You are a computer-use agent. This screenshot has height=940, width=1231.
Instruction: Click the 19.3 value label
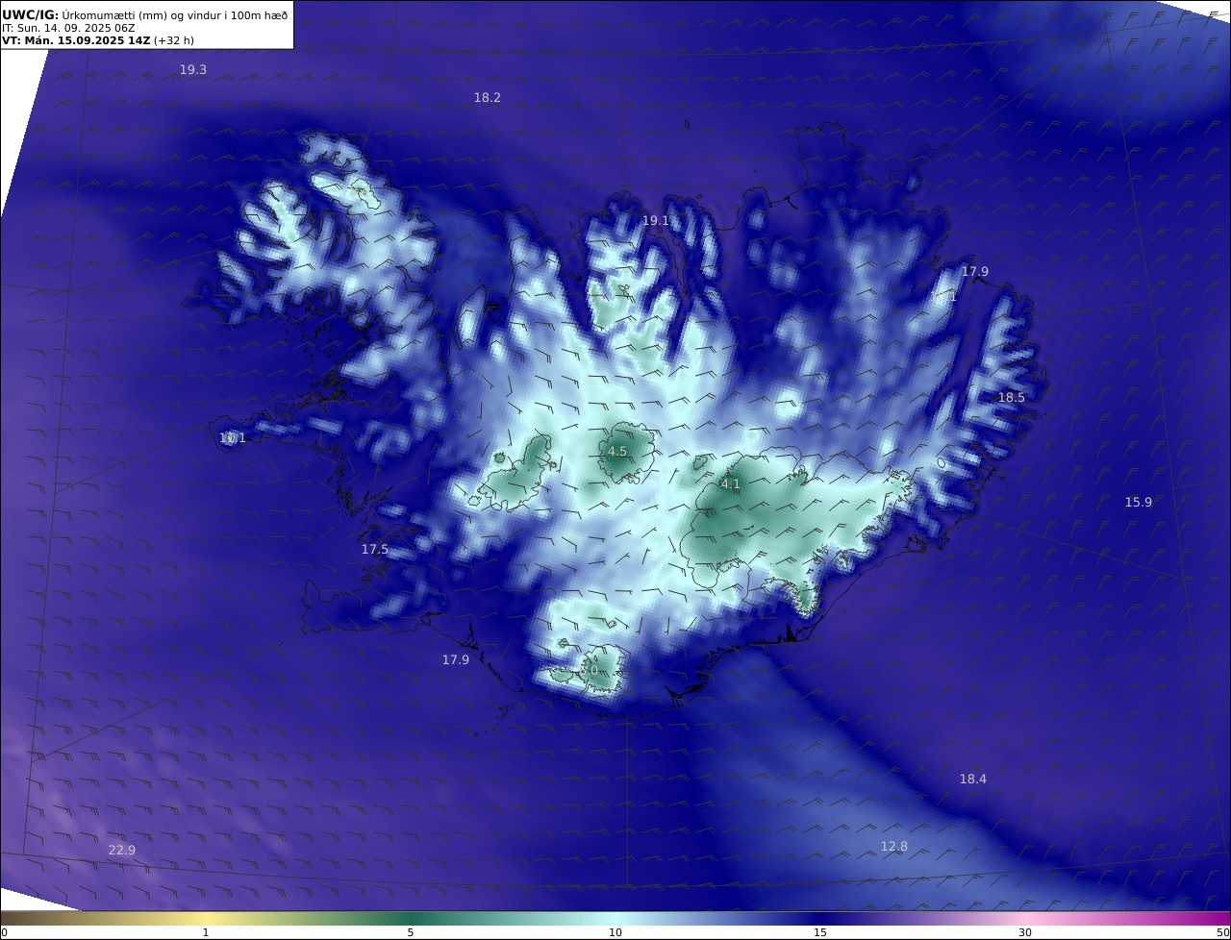tap(193, 69)
